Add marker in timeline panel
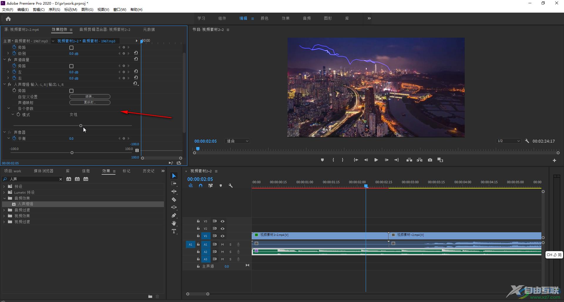The image size is (564, 302). pyautogui.click(x=221, y=186)
